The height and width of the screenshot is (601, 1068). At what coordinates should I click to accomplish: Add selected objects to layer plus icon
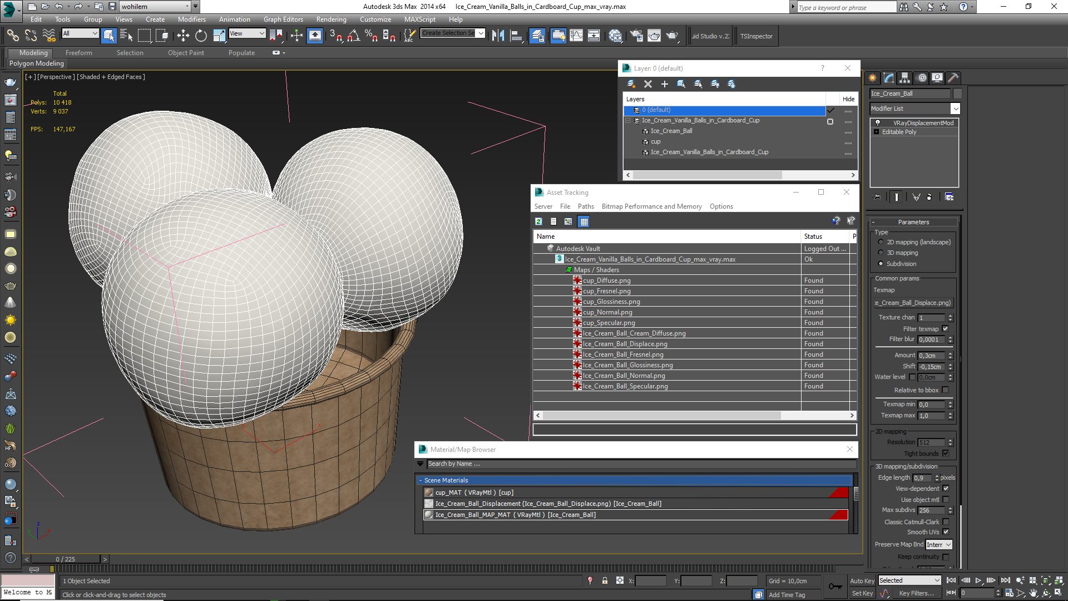(664, 84)
